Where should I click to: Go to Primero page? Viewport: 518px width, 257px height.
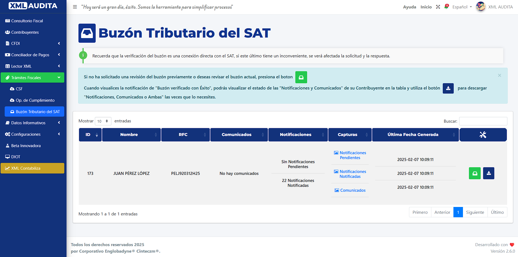point(420,212)
